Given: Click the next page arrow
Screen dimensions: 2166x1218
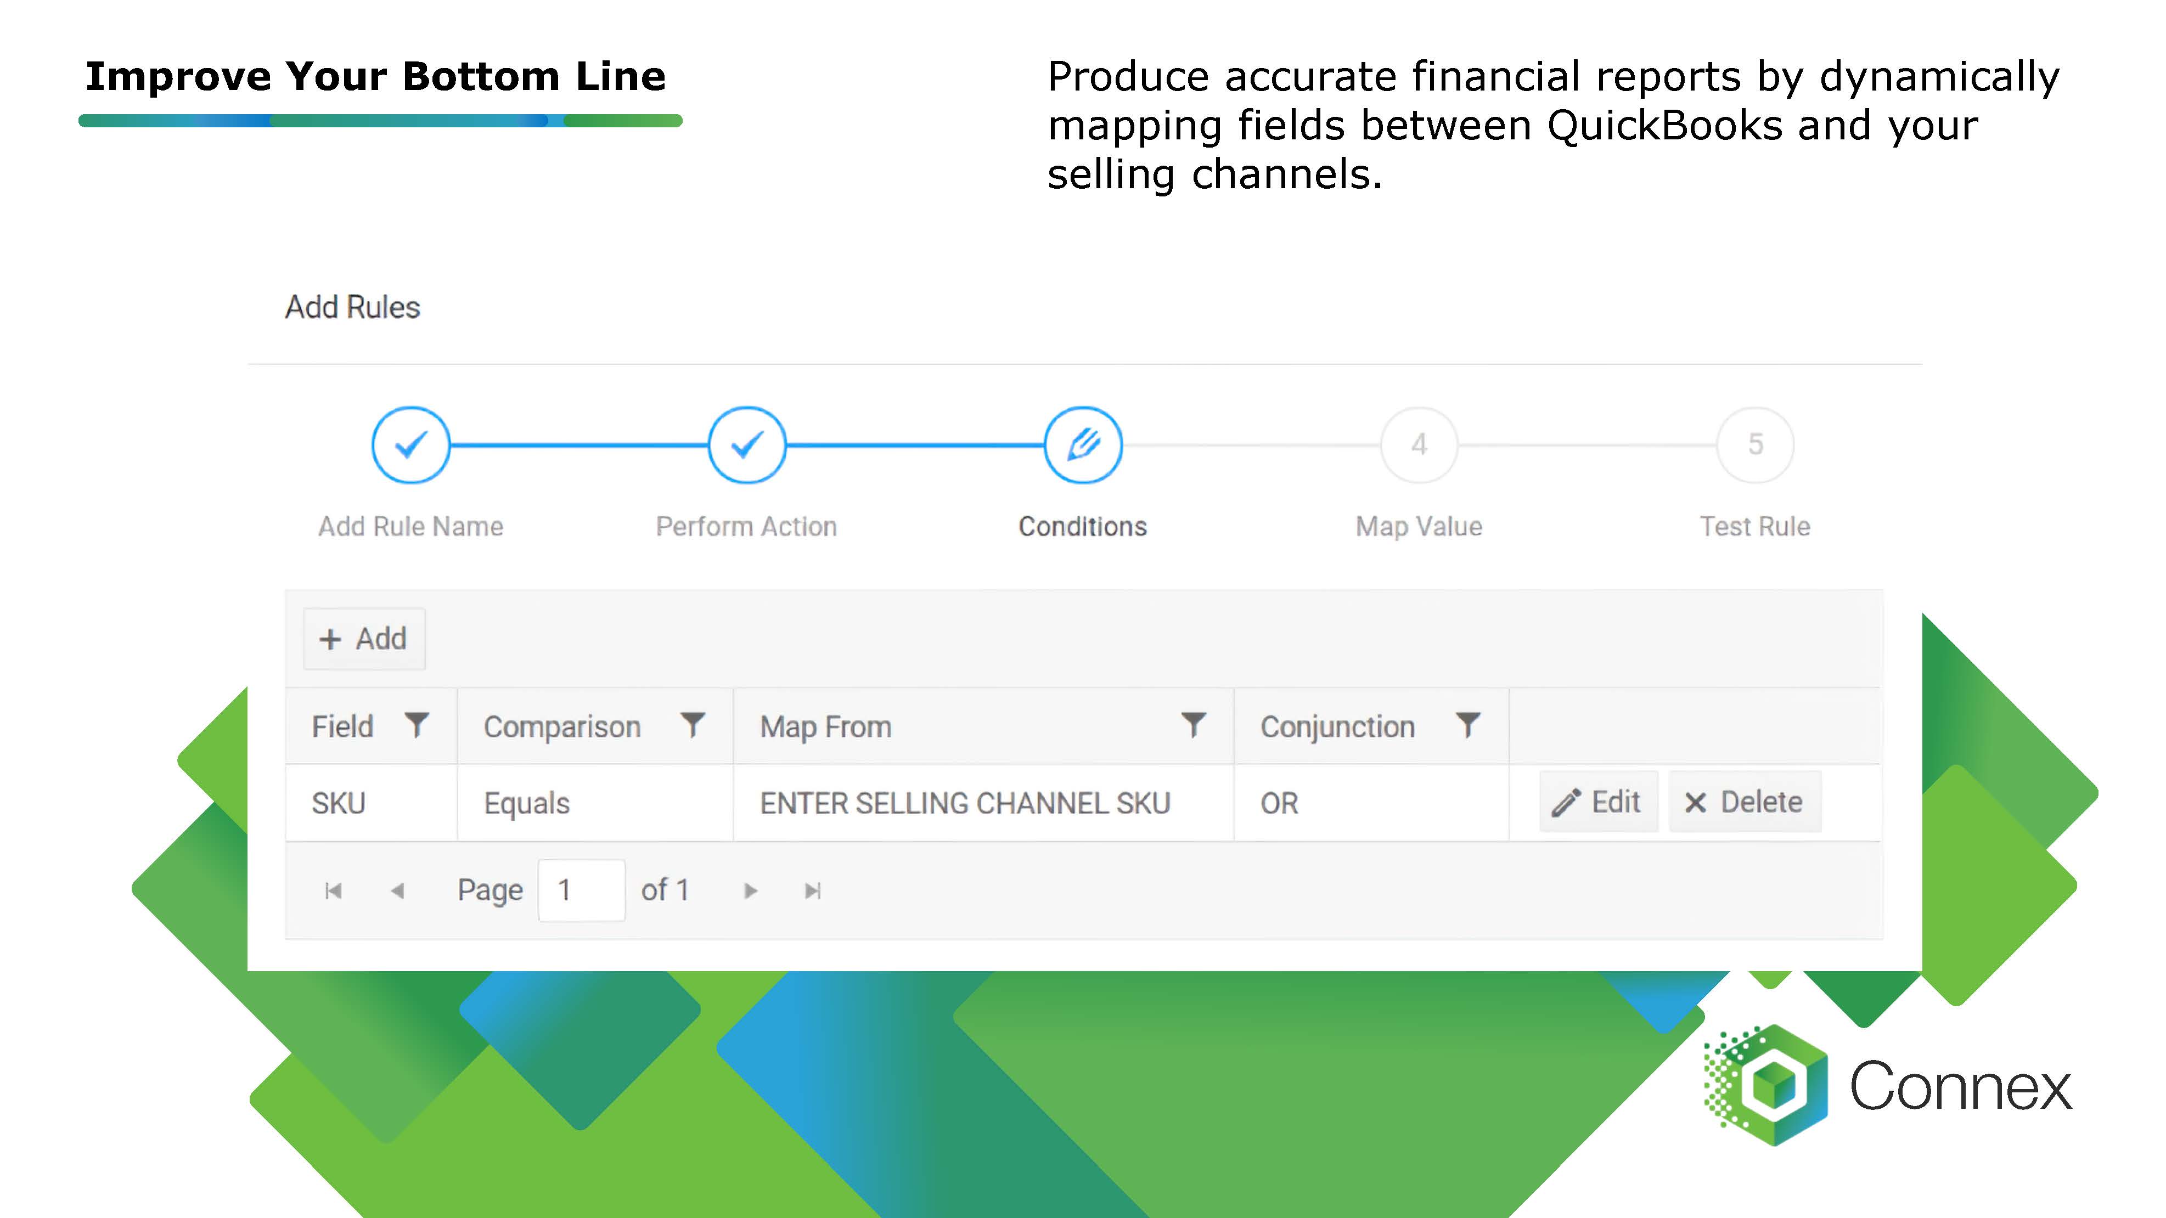Looking at the screenshot, I should (750, 890).
